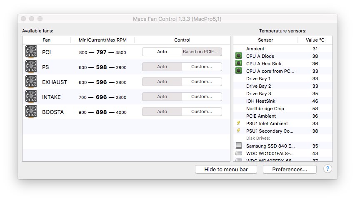Select the CPU A Diode sensor row
The height and width of the screenshot is (200, 355).
(x=283, y=56)
